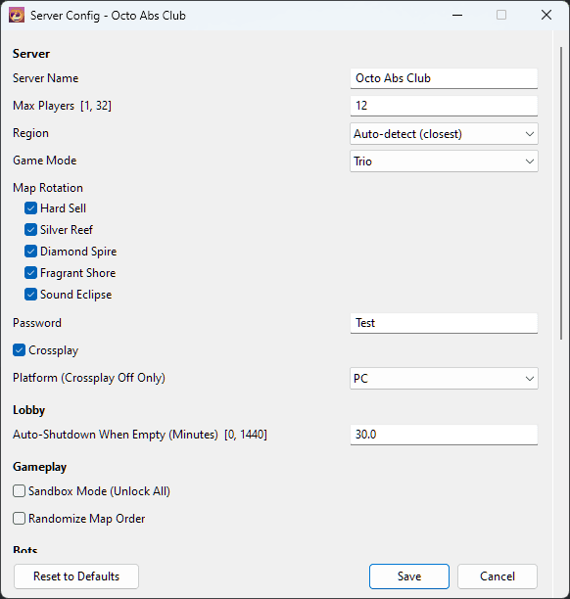Save the server configuration
Screen dimensions: 570x599
pos(409,576)
